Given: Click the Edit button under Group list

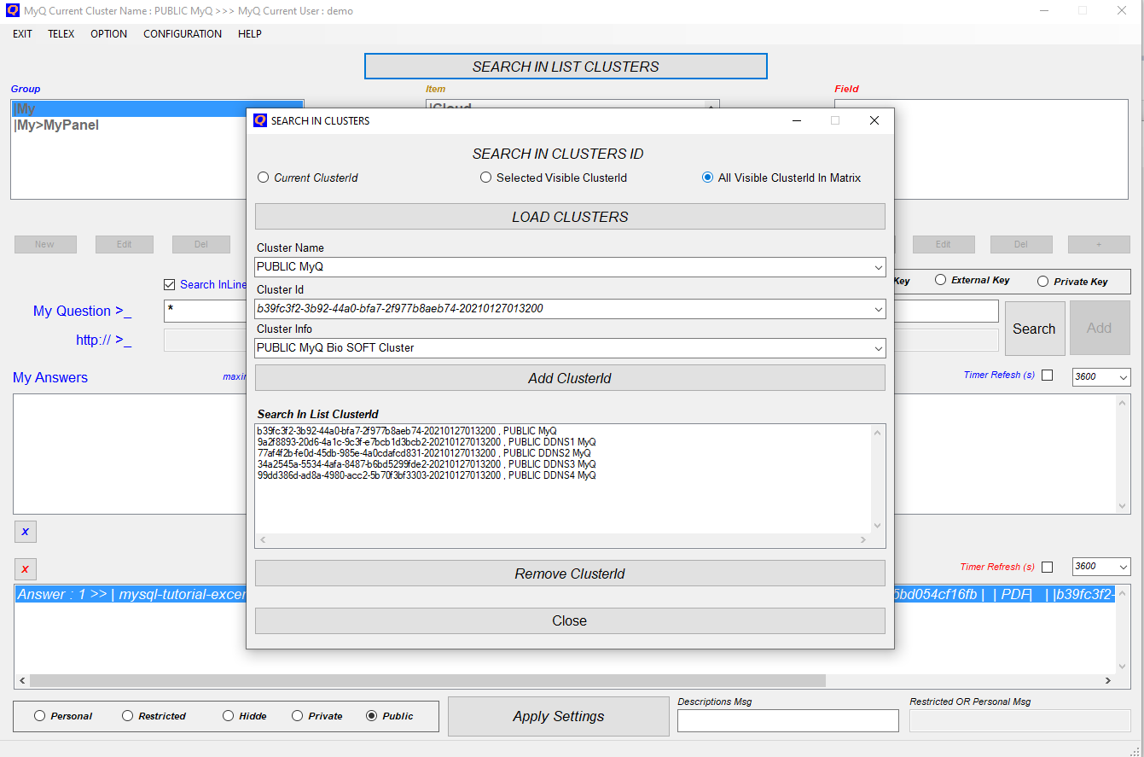Looking at the screenshot, I should pos(125,244).
